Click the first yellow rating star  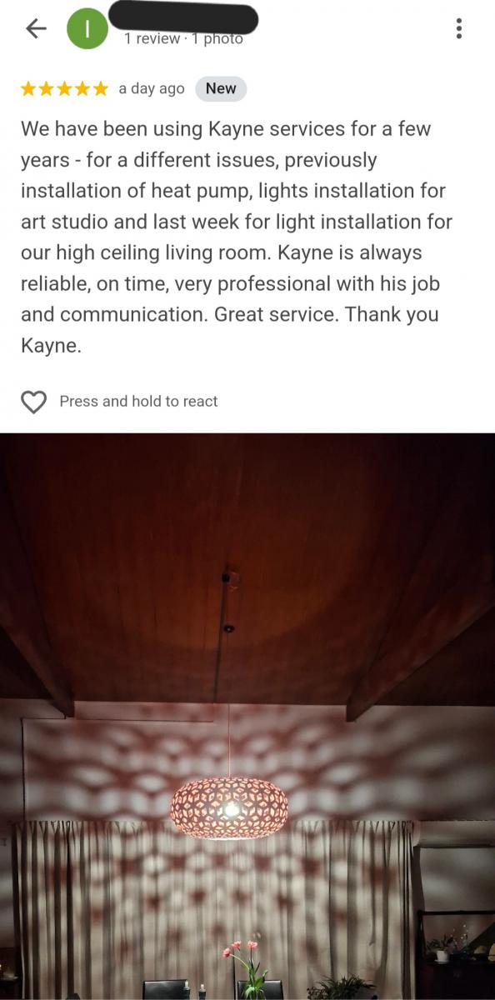[28, 88]
